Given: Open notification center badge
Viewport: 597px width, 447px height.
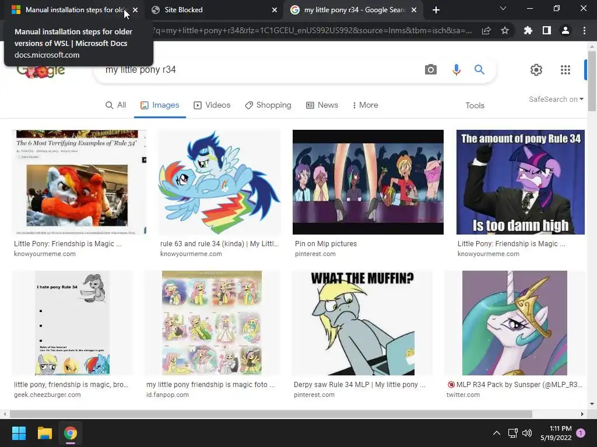Looking at the screenshot, I should pos(581,433).
